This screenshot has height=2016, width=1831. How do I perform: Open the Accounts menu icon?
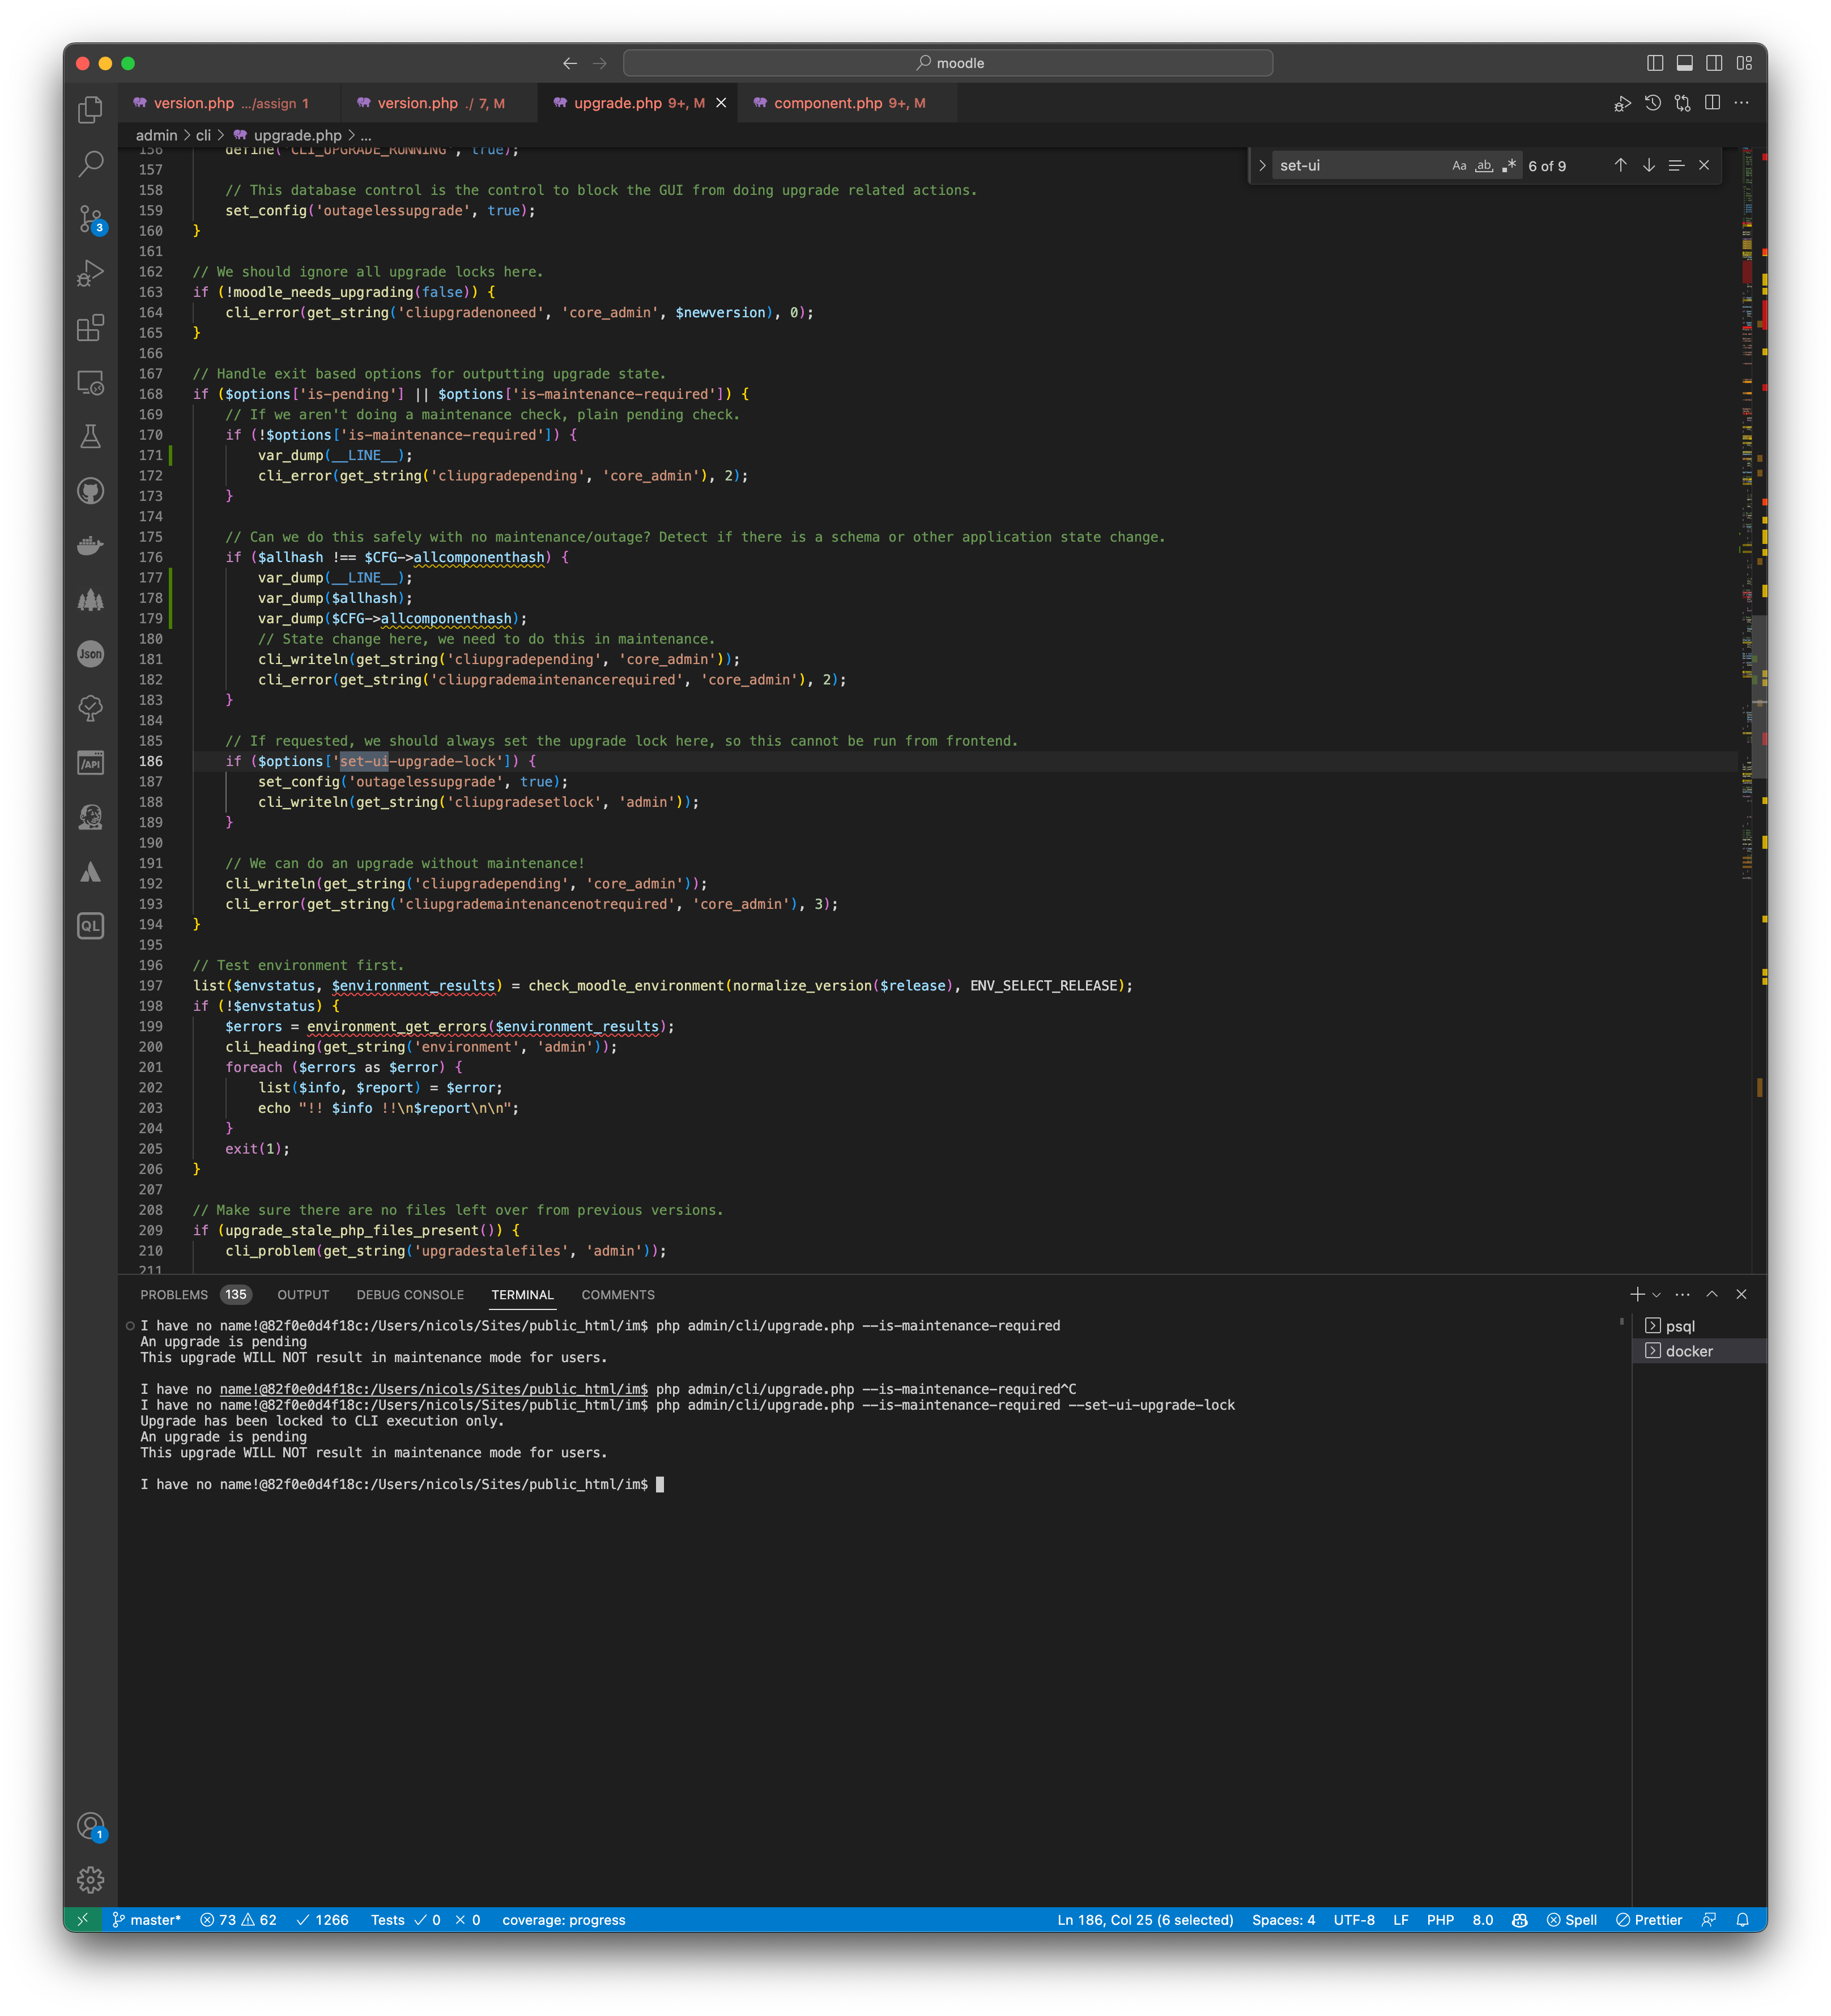90,1826
